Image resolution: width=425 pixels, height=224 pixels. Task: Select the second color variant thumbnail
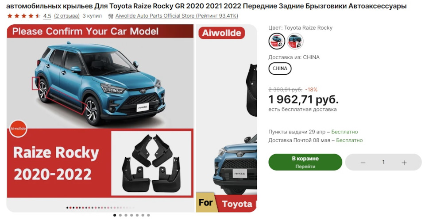pyautogui.click(x=295, y=41)
